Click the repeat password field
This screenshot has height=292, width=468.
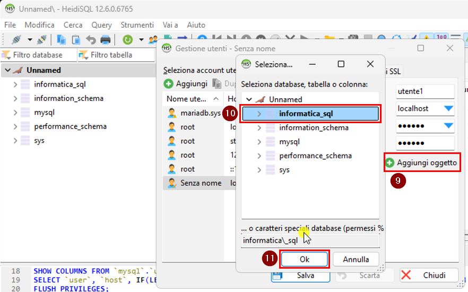click(x=426, y=143)
